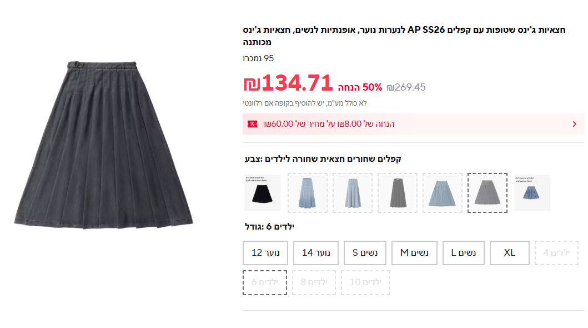Click the ילדים 4 size option
The image size is (588, 328).
pyautogui.click(x=556, y=253)
